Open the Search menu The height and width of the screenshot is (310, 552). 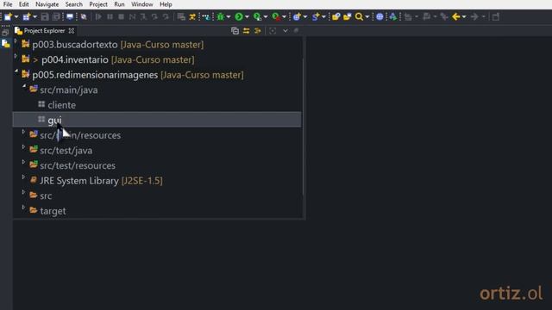74,4
